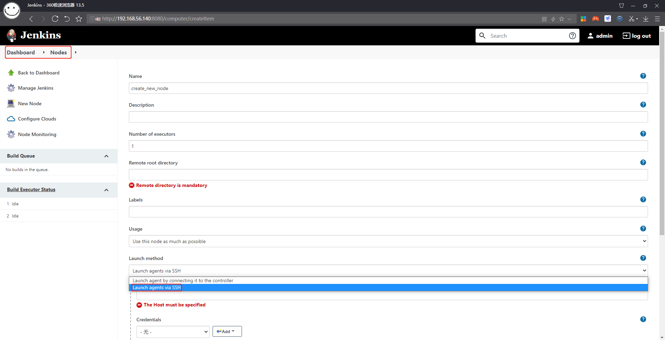Open help for the Description field
665x340 pixels.
click(643, 105)
